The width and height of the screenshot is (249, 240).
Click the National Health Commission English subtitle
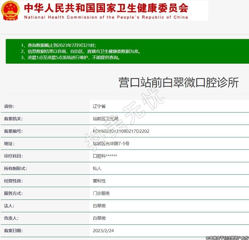106,17
